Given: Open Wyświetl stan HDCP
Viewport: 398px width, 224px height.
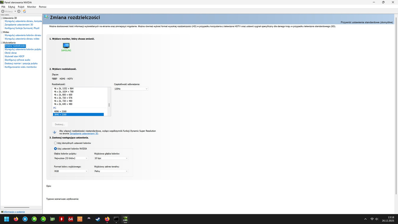Looking at the screenshot, I should point(14,56).
